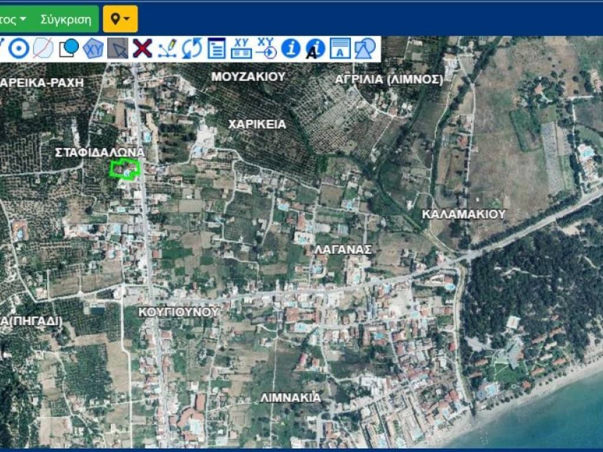
Task: Click the go to XY location icon
Action: (x=266, y=48)
